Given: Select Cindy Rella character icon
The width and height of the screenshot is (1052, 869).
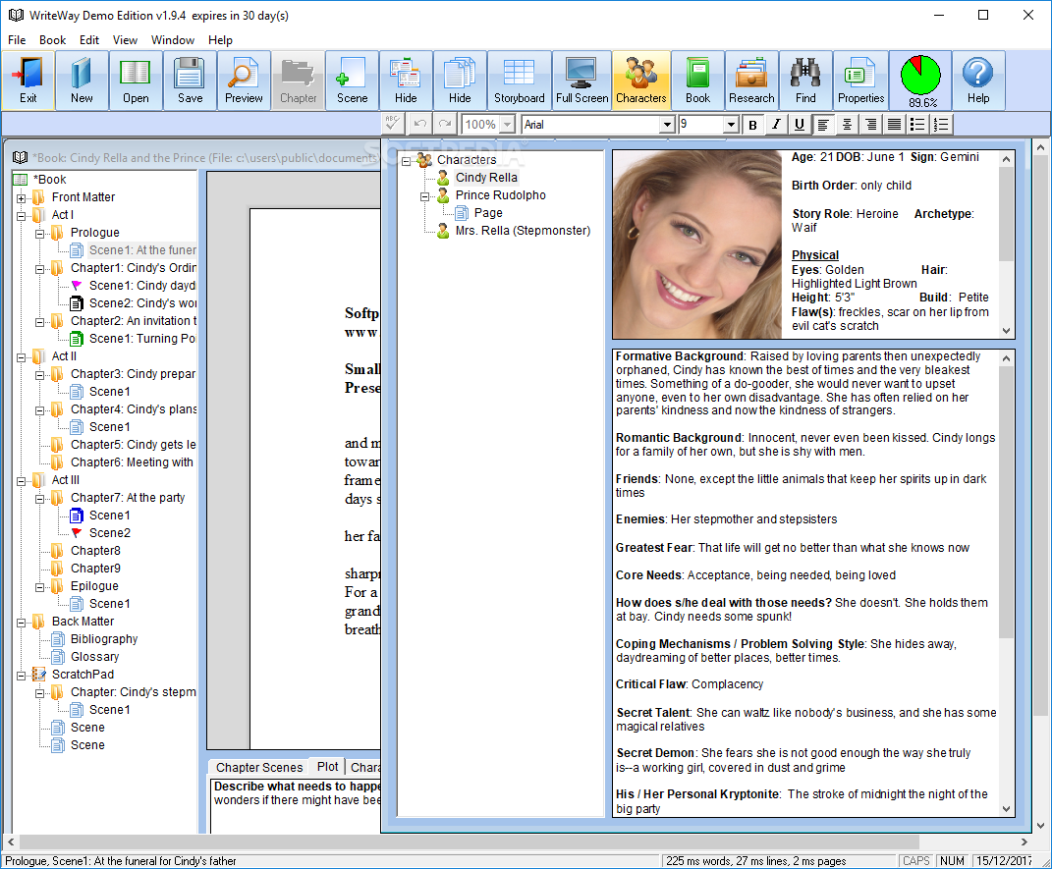Looking at the screenshot, I should 443,178.
